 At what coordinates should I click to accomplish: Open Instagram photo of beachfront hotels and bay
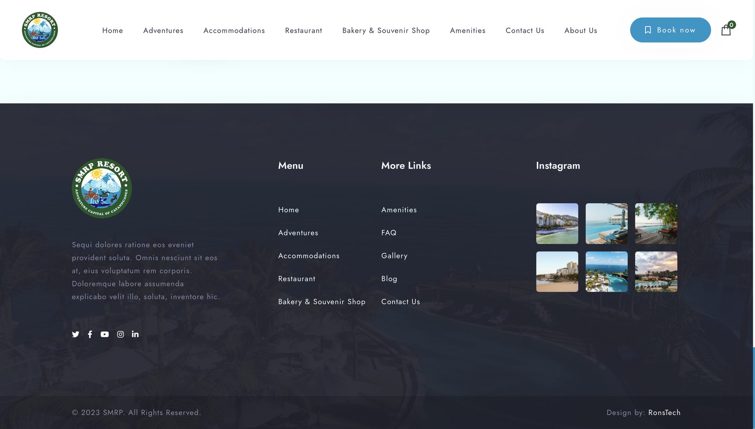pyautogui.click(x=557, y=224)
